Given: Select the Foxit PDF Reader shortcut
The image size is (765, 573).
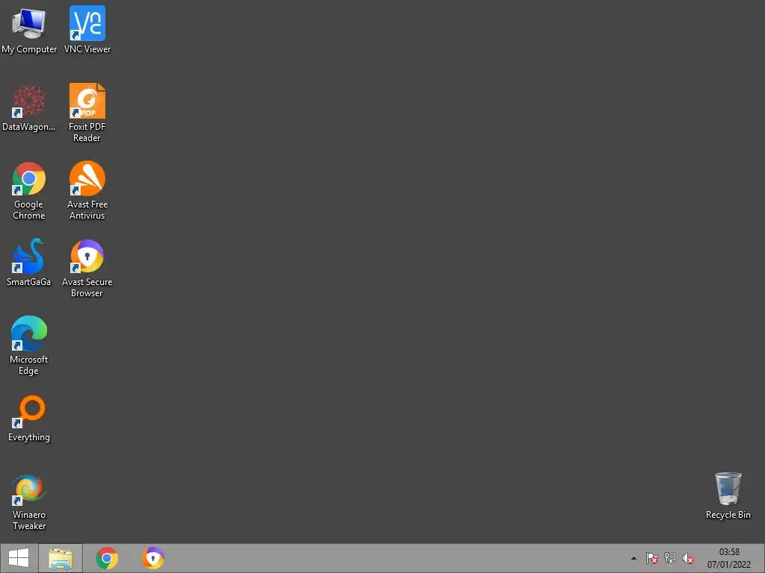Looking at the screenshot, I should [87, 113].
